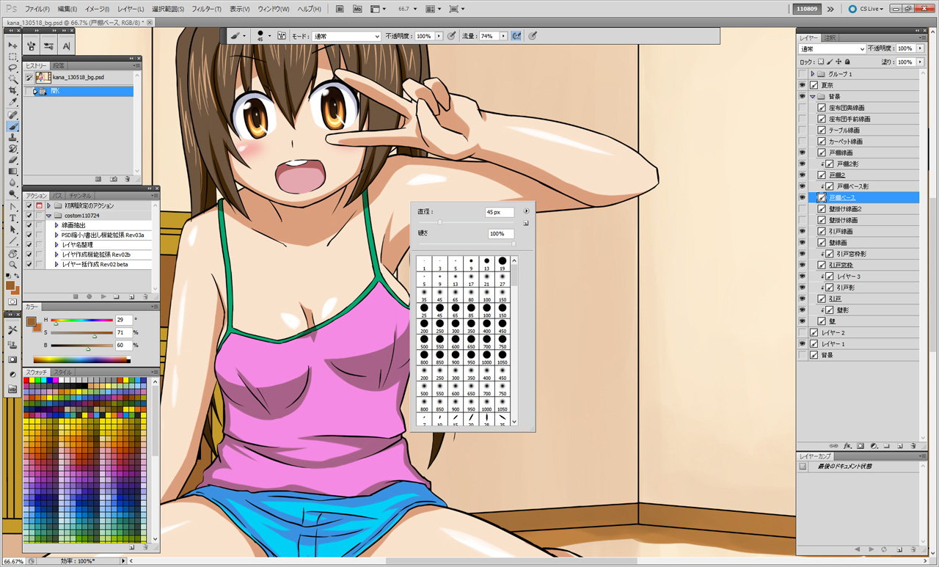Toggle the brush panel button in options bar

click(280, 36)
